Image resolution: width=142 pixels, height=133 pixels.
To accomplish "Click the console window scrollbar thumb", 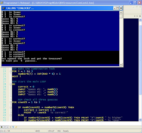I will point(121,16).
